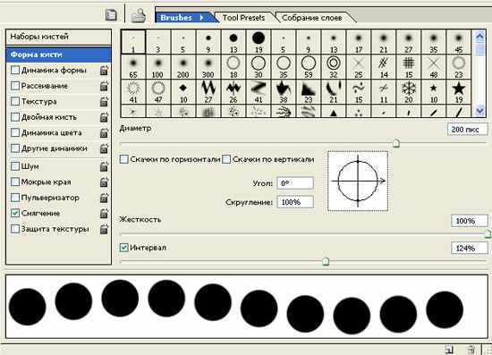This screenshot has width=492, height=355.
Task: Click the list palette icon at top
Action: pyautogui.click(x=111, y=15)
